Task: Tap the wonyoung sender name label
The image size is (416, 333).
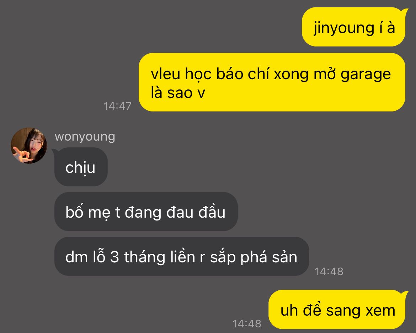Action: point(85,137)
